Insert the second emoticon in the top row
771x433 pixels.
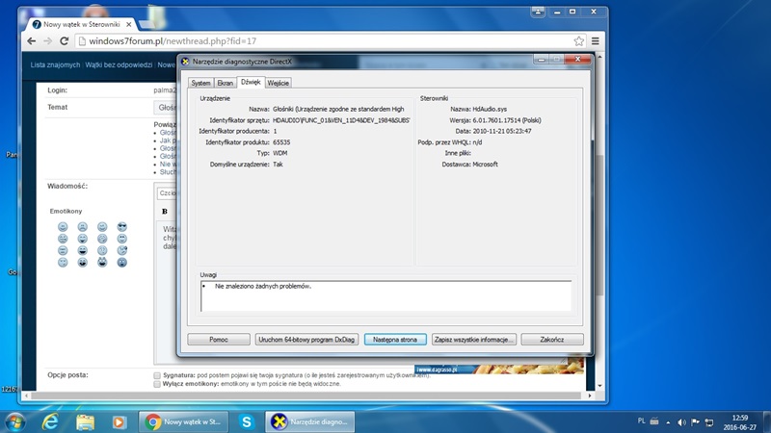pyautogui.click(x=82, y=227)
